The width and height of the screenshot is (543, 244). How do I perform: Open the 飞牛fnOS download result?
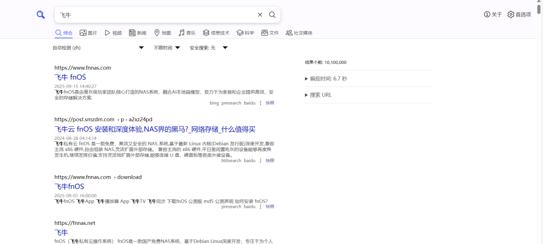coord(69,187)
